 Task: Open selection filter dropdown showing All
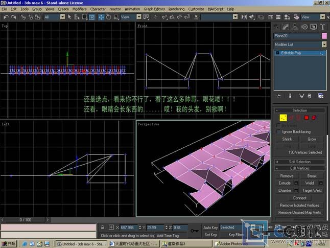pyautogui.click(x=55, y=17)
